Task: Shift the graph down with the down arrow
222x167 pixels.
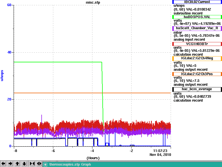Action: pos(24,164)
